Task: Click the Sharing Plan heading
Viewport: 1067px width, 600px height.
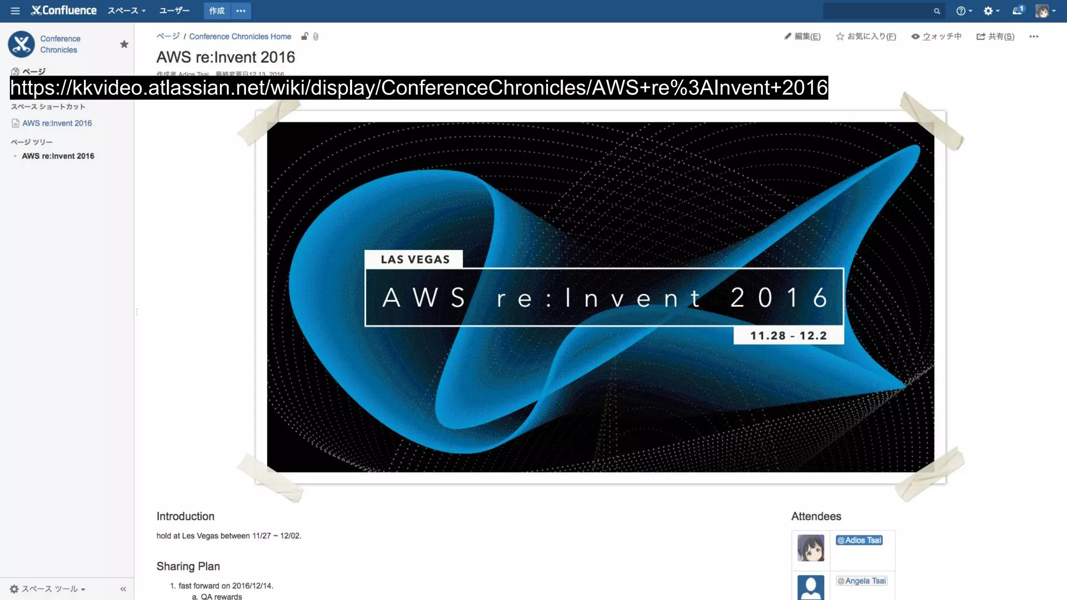Action: [188, 566]
